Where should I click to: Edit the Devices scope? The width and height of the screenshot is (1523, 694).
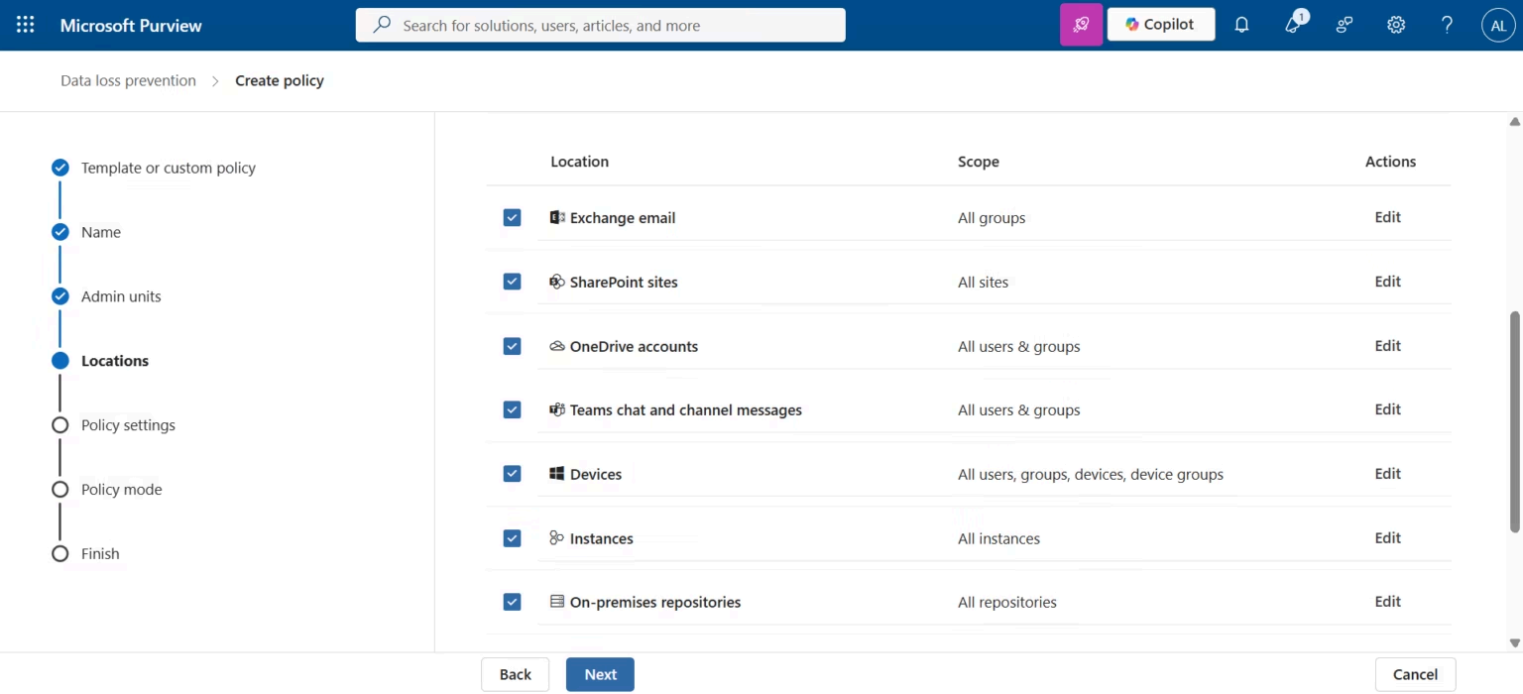[1387, 474]
